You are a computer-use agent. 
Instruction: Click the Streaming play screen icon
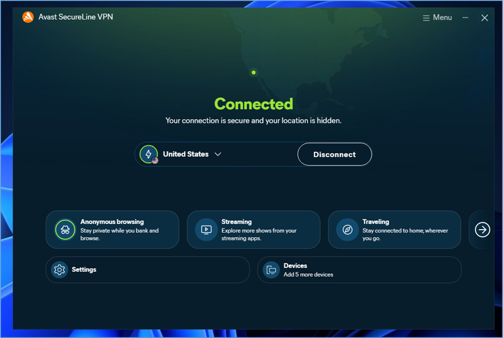[x=206, y=230]
